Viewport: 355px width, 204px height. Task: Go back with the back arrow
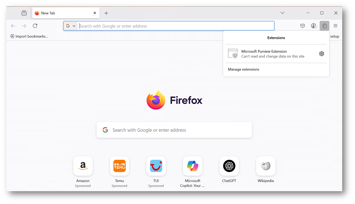point(13,26)
